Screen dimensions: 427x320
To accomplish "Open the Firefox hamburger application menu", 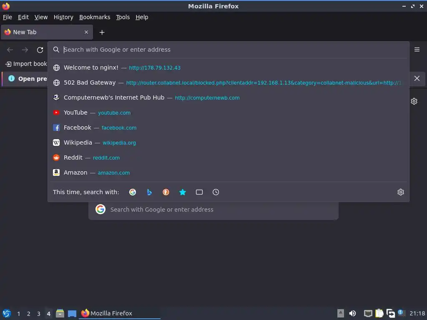I will point(417,50).
